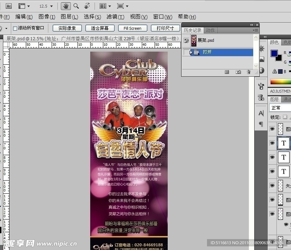Viewport: 291px width, 250px height.
Task: Open the Character panel icon in dock
Action: [261, 113]
